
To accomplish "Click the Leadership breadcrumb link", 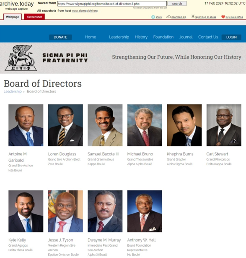I will point(13,91).
